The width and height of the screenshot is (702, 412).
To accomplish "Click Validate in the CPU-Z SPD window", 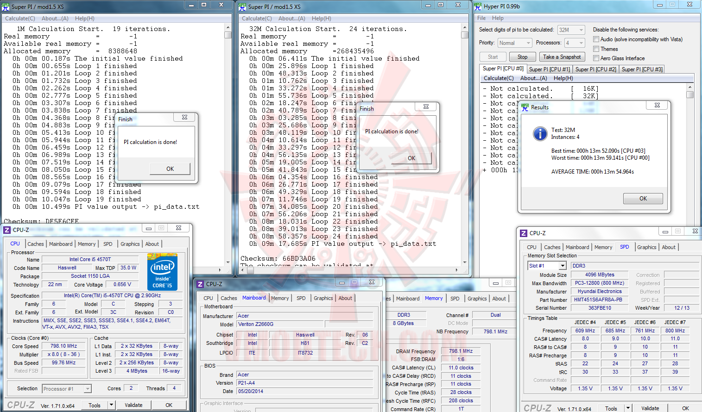I will click(x=650, y=408).
